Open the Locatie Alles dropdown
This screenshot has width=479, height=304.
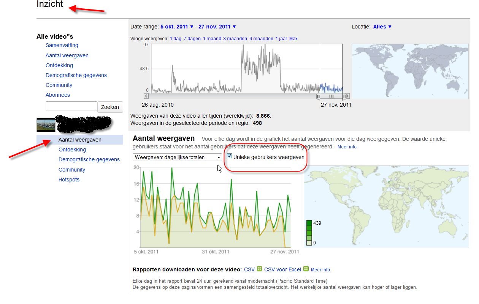point(382,27)
